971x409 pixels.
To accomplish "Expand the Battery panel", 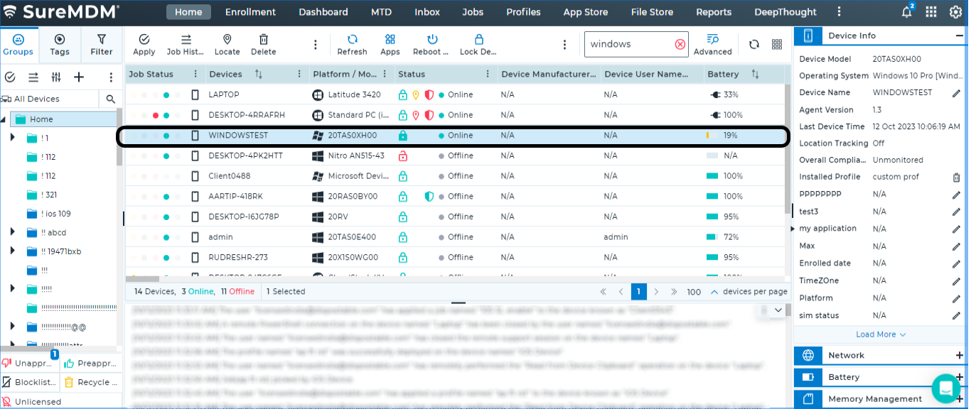I will (960, 377).
